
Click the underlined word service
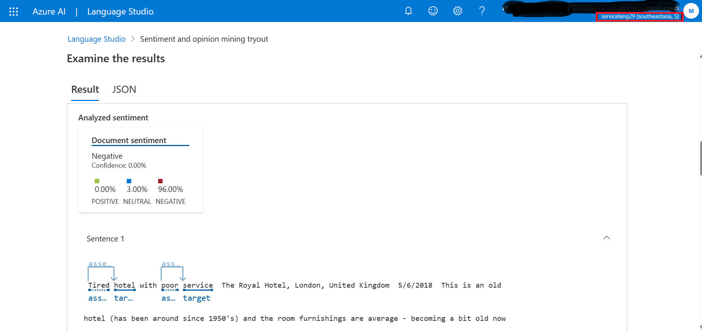198,285
